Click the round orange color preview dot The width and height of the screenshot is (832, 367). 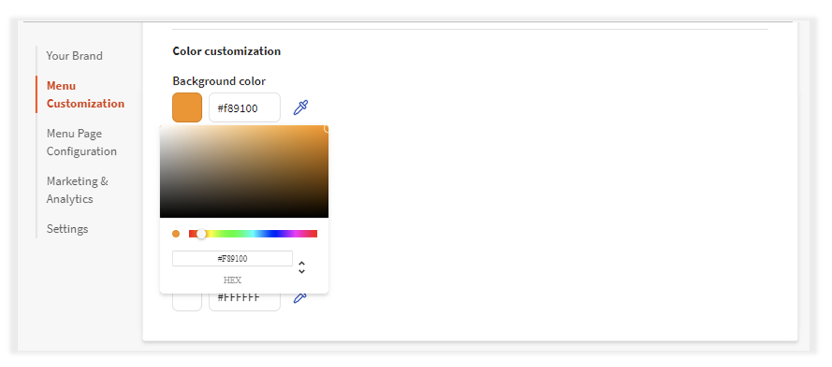click(176, 234)
